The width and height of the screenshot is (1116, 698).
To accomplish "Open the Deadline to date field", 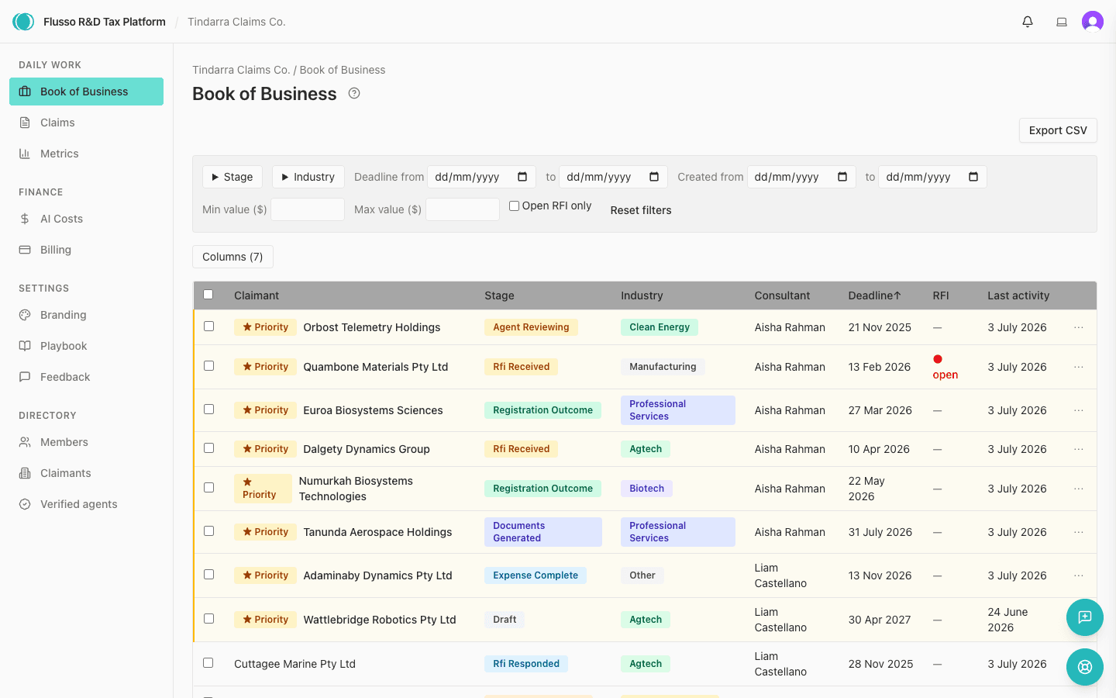I will click(x=613, y=177).
